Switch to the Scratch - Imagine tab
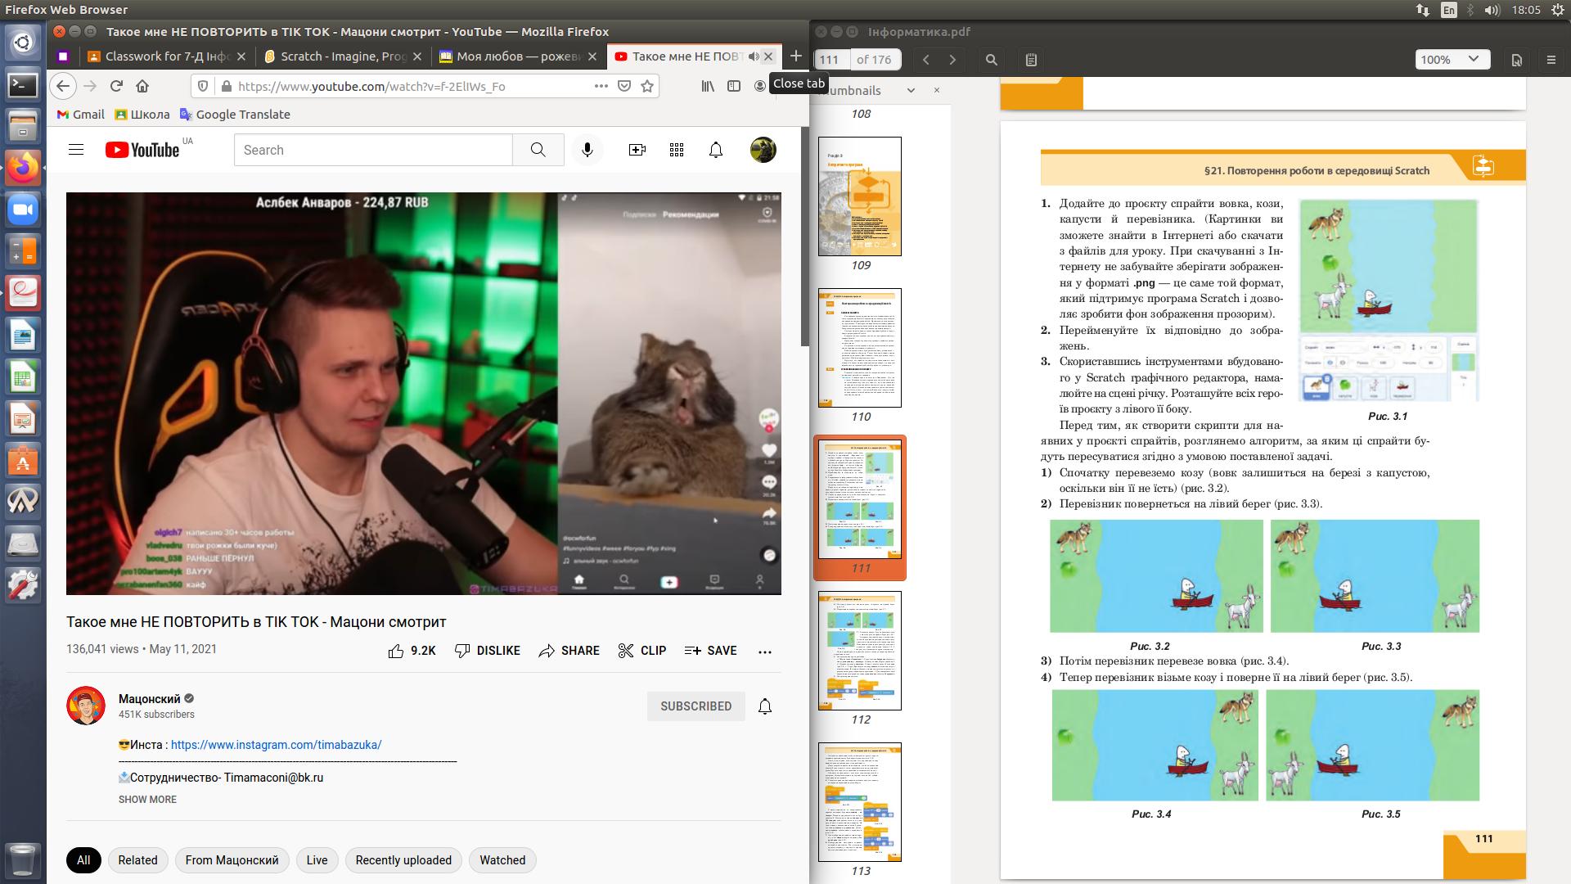Viewport: 1571px width, 884px height. 343,56
